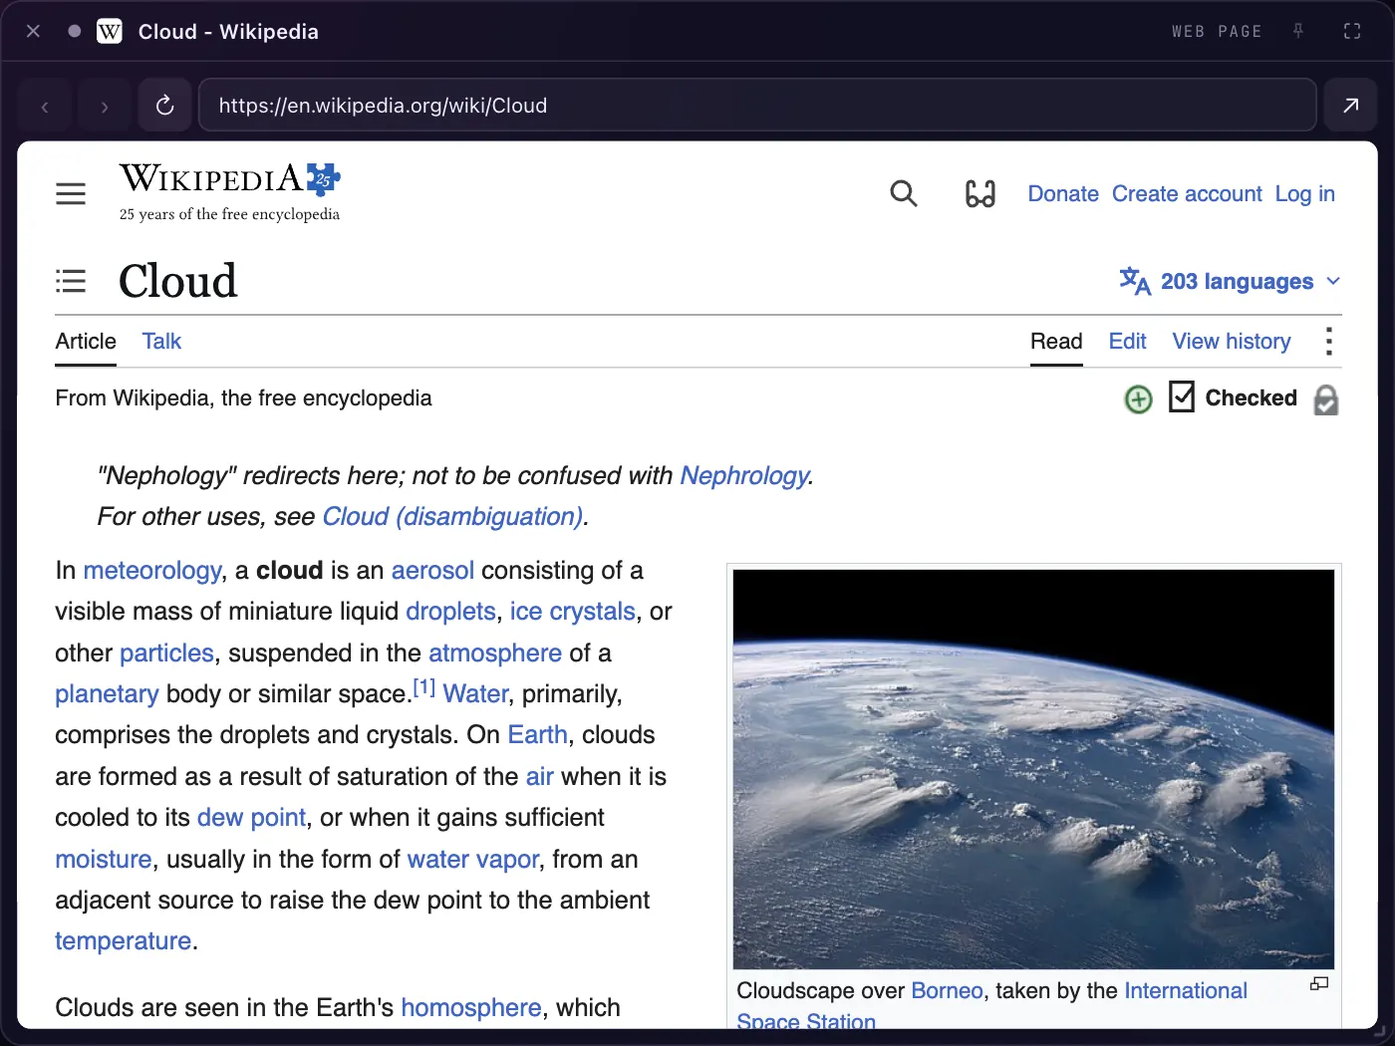Open page externally with the arrow icon
This screenshot has height=1046, width=1395.
1350,106
